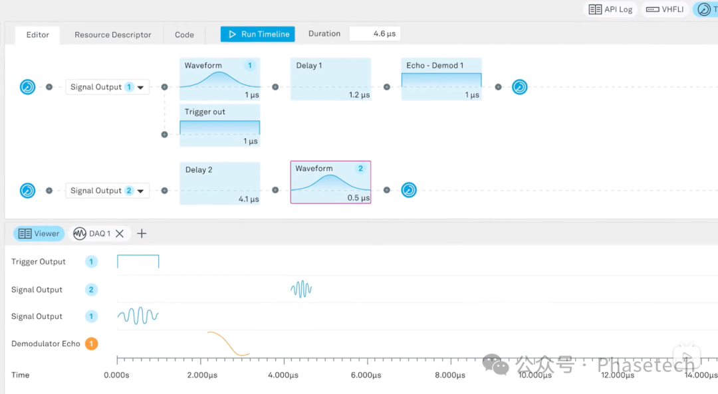Expand the Signal Output 2 dropdown
The image size is (718, 394).
coord(141,191)
